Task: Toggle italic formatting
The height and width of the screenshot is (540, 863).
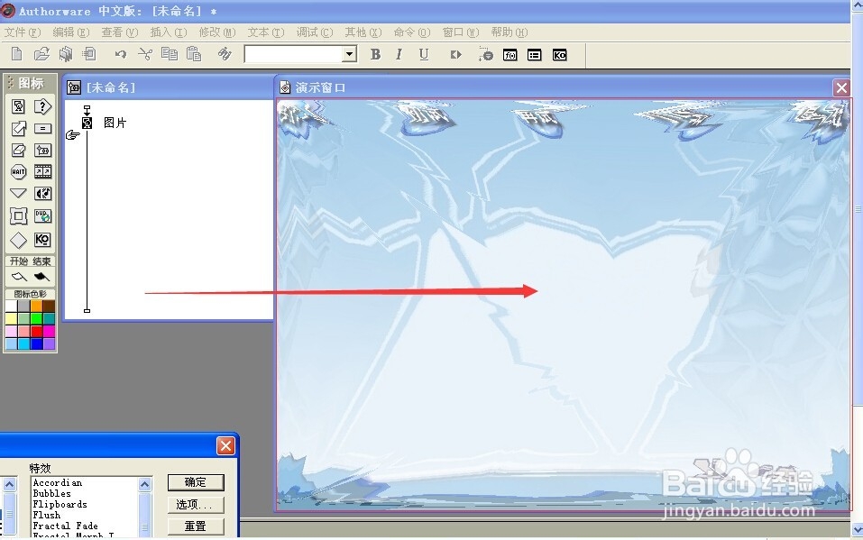Action: tap(399, 54)
